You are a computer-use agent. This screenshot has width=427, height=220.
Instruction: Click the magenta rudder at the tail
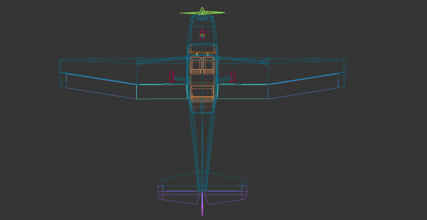pos(202,203)
